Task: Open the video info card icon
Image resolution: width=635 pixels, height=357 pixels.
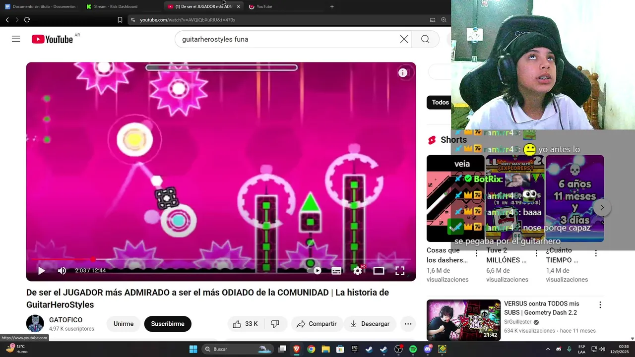Action: click(403, 73)
